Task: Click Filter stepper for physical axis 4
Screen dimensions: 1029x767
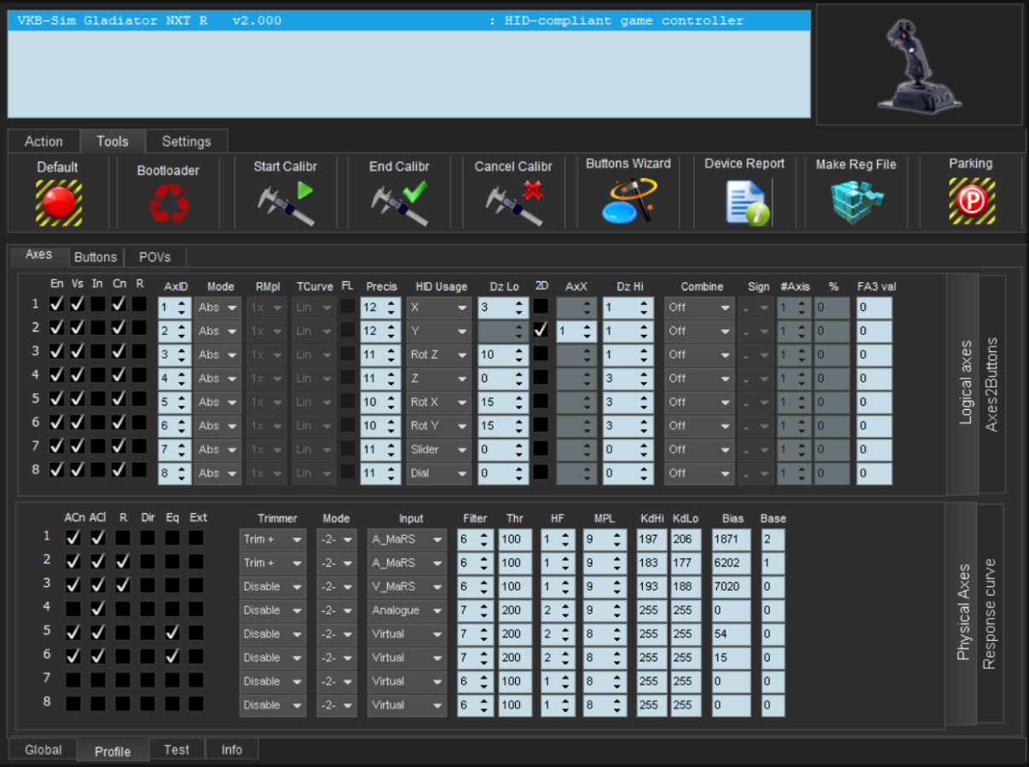Action: (x=476, y=610)
